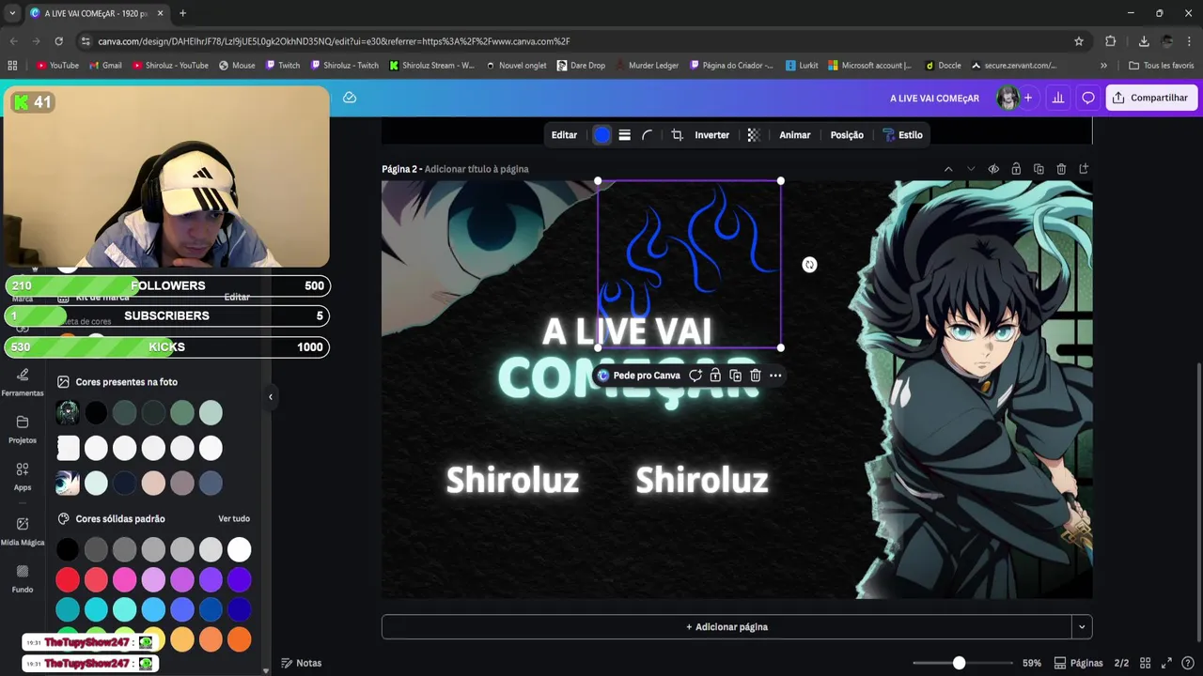Open the Fundo sidebar panel
This screenshot has width=1203, height=676.
(x=23, y=578)
